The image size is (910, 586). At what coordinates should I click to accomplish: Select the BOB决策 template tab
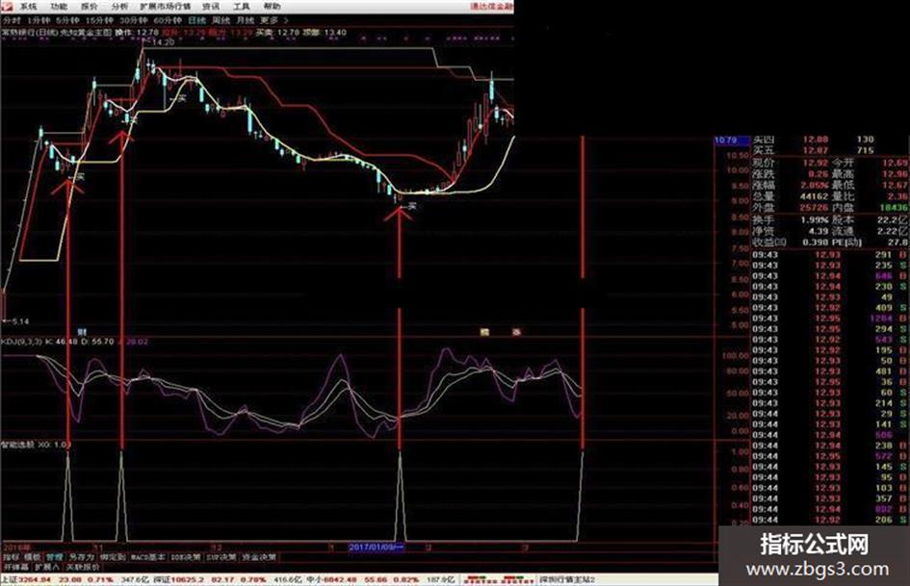point(186,557)
